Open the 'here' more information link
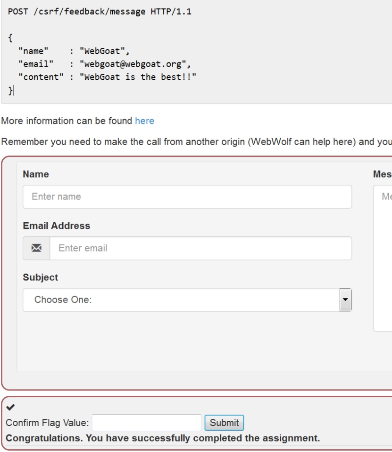The image size is (392, 452). [x=145, y=121]
